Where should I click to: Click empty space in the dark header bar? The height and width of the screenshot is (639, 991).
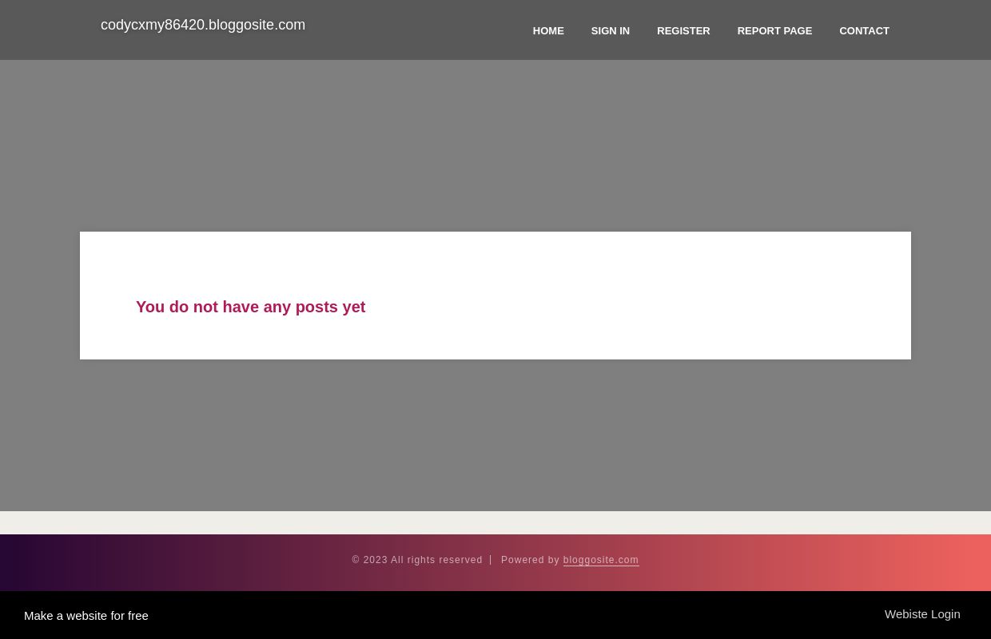[416, 30]
